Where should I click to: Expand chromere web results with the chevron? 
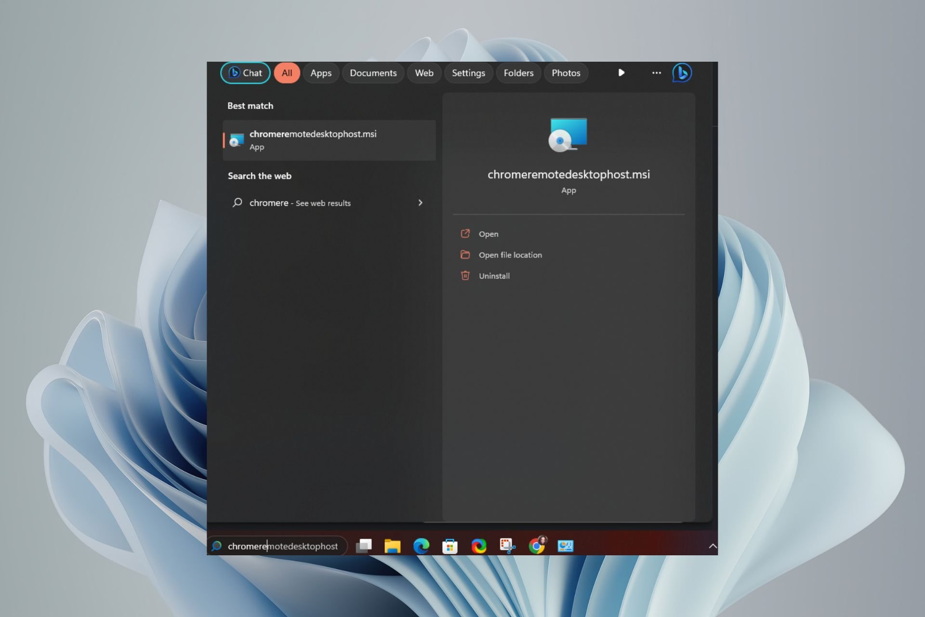point(420,203)
